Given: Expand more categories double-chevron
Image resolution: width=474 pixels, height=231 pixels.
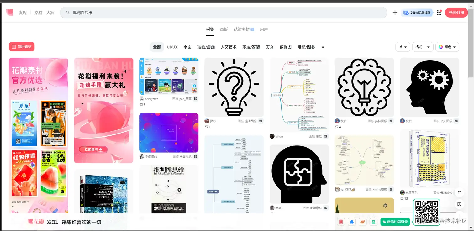Looking at the screenshot, I should (323, 47).
